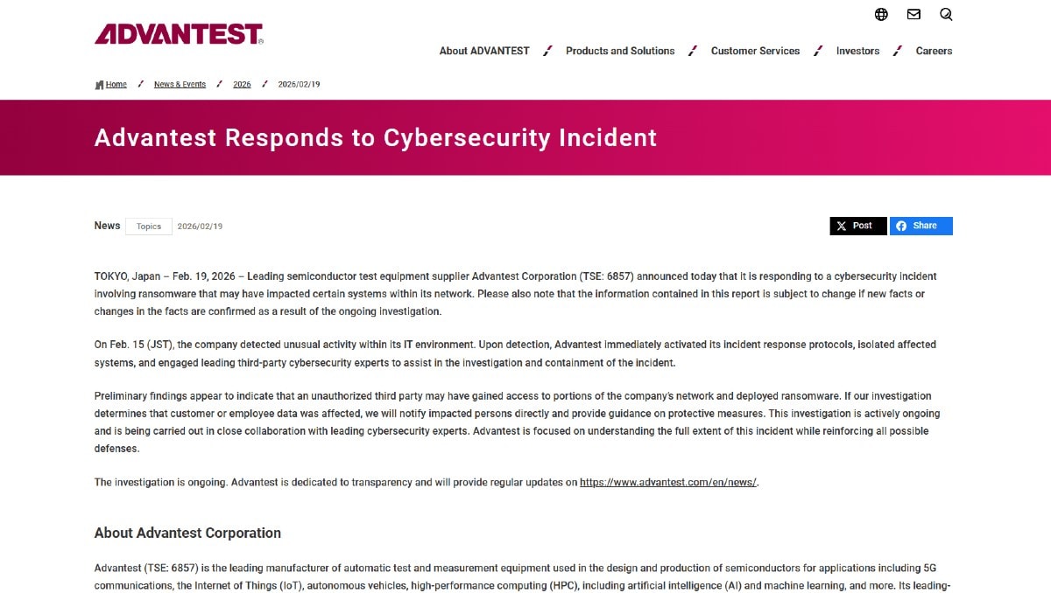The width and height of the screenshot is (1051, 593).
Task: Follow the advantest.com/en/news/ hyperlink
Action: [x=667, y=482]
